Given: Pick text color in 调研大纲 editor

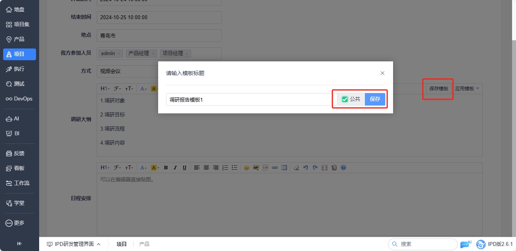Looking at the screenshot, I should click(x=144, y=89).
